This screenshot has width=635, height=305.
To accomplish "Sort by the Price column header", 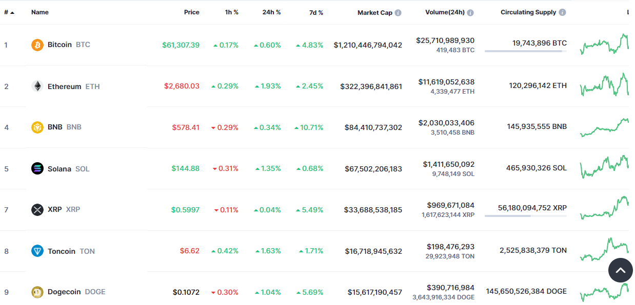I will click(x=192, y=12).
